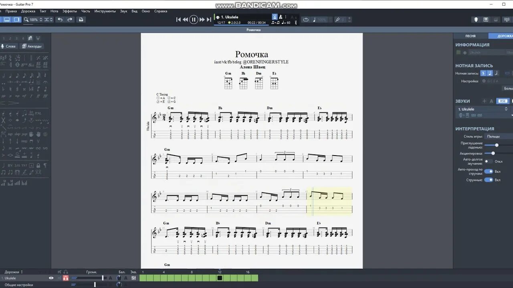Viewport: 513px width, 288px height.
Task: Toggle the countdown hourglass icon
Action: pos(275,17)
